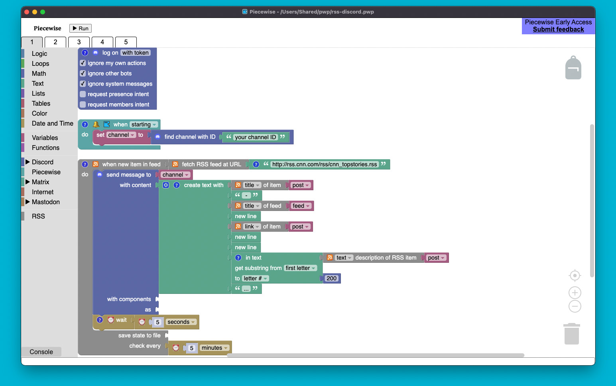The image size is (616, 386).
Task: Switch to workspace tab 3
Action: 79,42
